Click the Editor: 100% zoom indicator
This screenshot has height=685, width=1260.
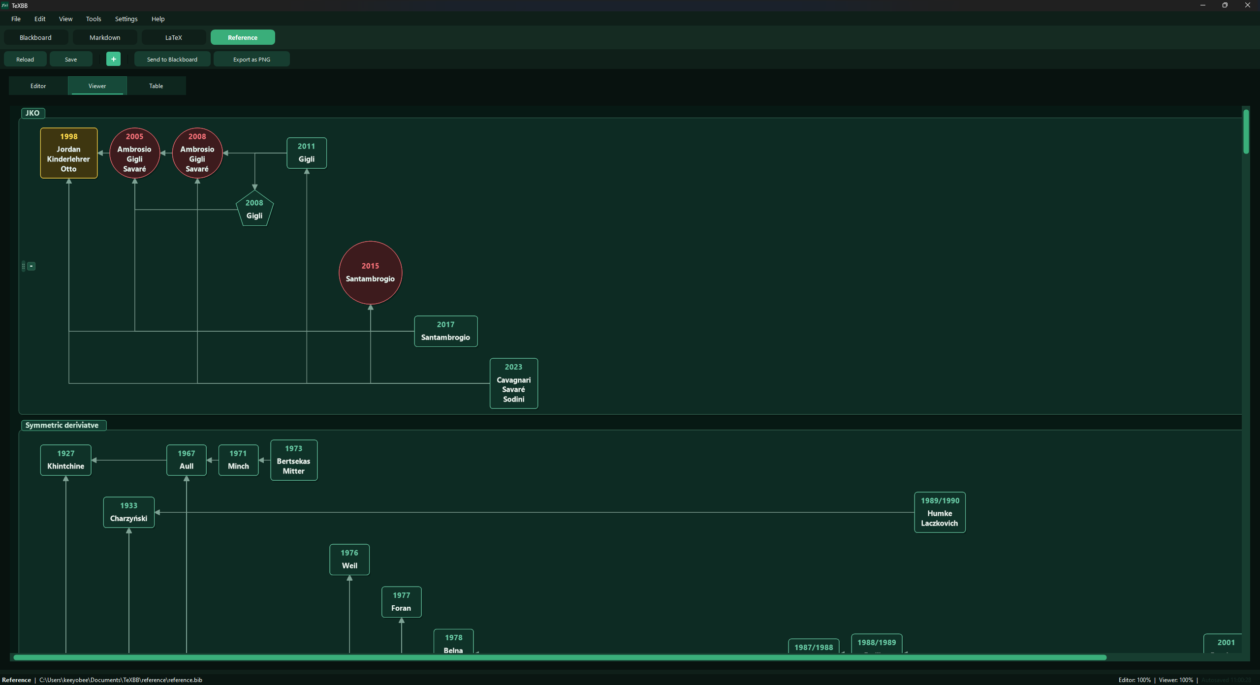pyautogui.click(x=1134, y=680)
